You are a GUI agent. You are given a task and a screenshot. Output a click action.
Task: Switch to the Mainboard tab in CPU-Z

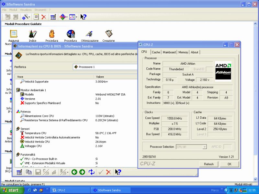coord(169,52)
